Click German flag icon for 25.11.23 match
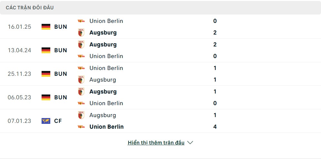 click(46, 74)
